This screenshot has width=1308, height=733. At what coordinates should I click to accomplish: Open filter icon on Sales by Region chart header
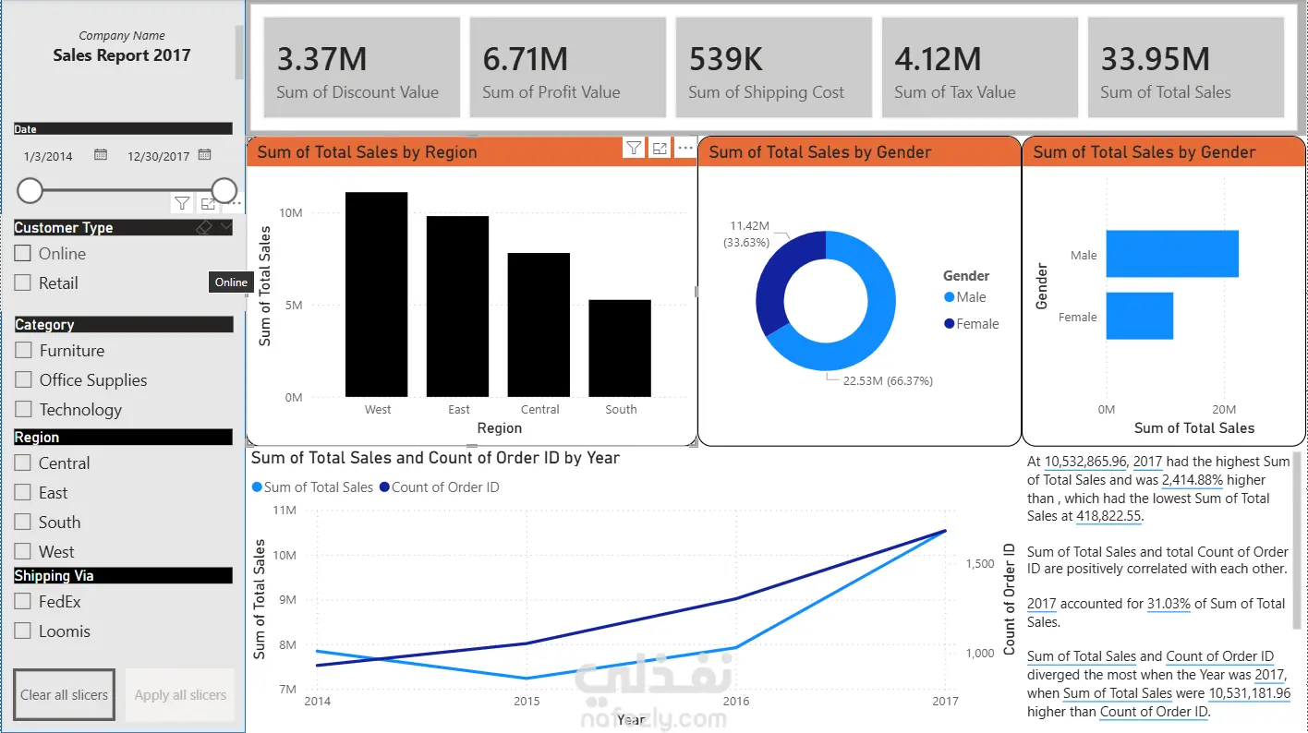click(x=634, y=148)
